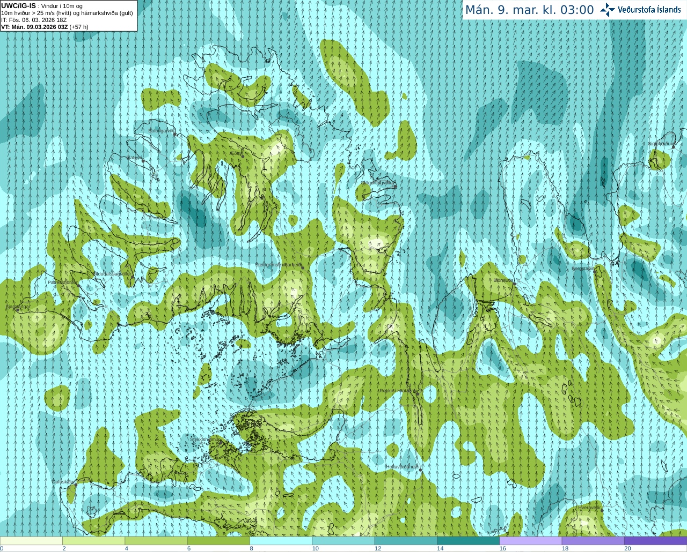The height and width of the screenshot is (552, 687).
Task: Click the Veðurstofa Íslands logo icon
Action: click(x=607, y=10)
